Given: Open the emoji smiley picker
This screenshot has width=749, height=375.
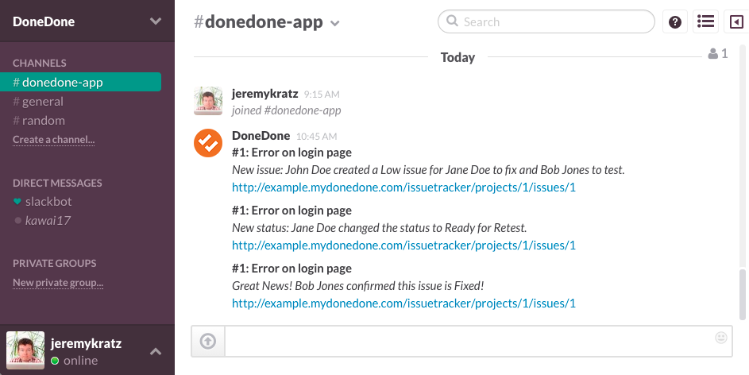Looking at the screenshot, I should point(721,338).
